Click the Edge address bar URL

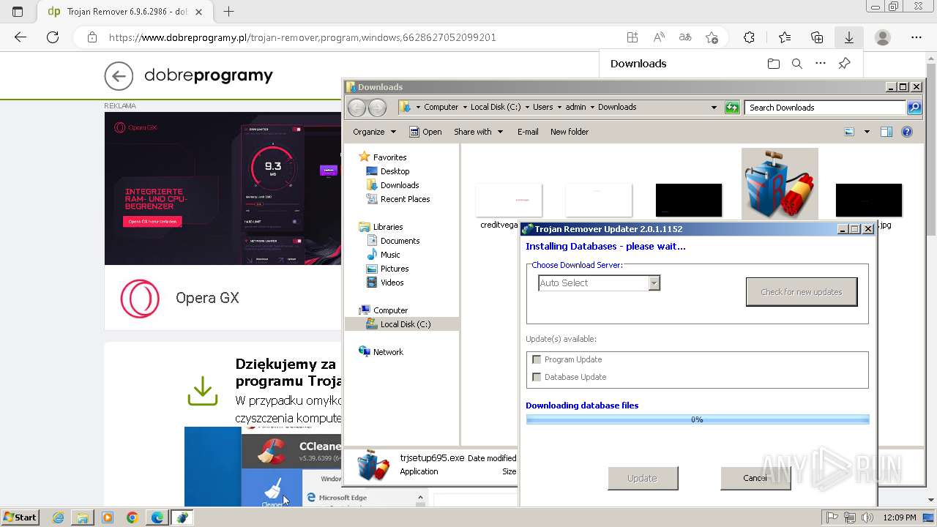[x=302, y=37]
